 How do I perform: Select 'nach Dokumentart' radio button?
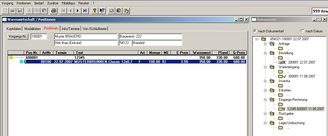(255, 31)
